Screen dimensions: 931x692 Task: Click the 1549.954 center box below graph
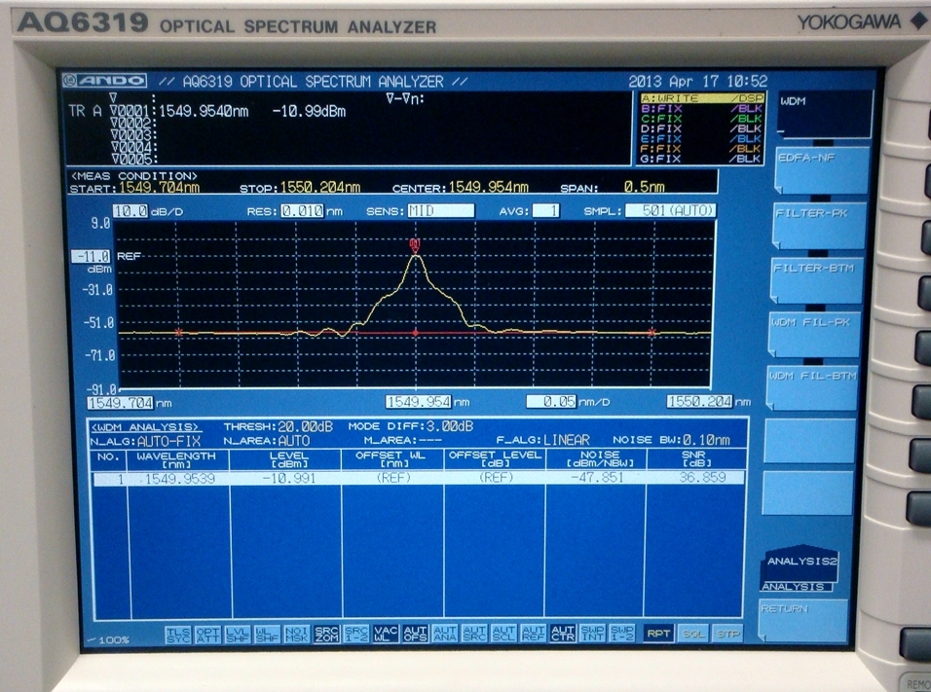pyautogui.click(x=419, y=402)
